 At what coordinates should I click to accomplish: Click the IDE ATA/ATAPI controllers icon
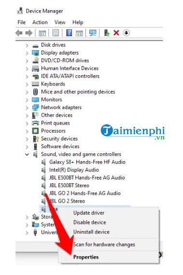point(36,76)
